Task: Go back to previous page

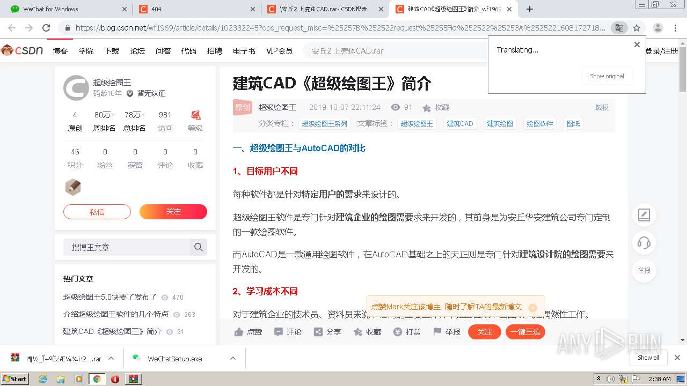Action: point(12,28)
